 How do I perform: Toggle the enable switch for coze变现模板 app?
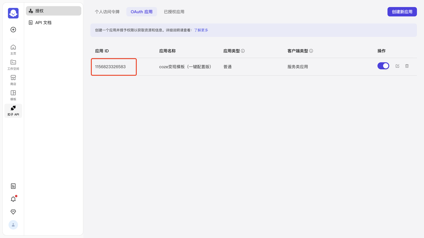(383, 66)
